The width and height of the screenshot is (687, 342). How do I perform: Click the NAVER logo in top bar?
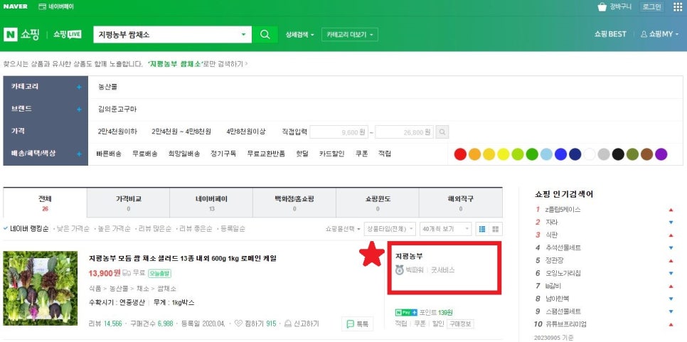16,6
